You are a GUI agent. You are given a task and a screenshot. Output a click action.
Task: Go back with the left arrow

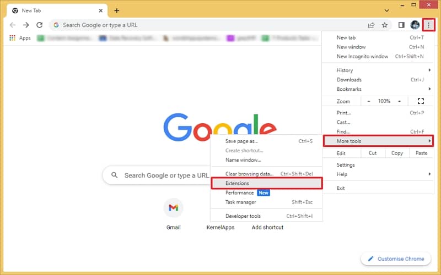pyautogui.click(x=13, y=25)
